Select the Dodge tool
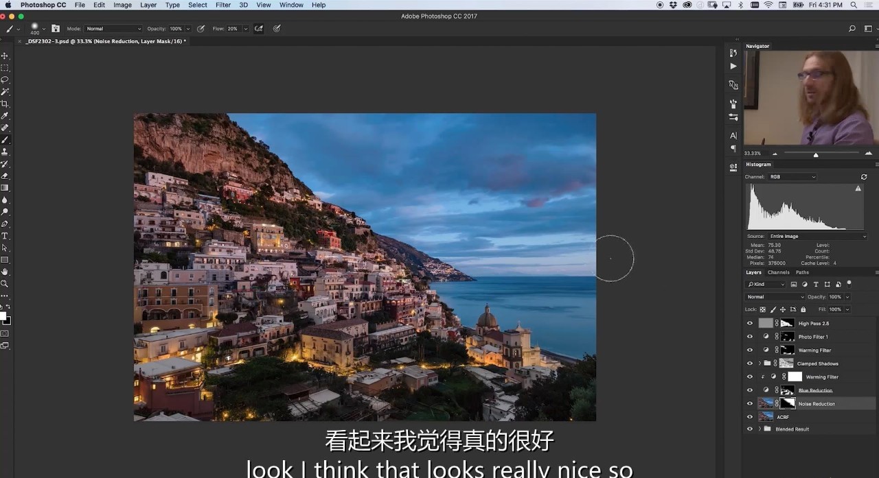 click(5, 212)
